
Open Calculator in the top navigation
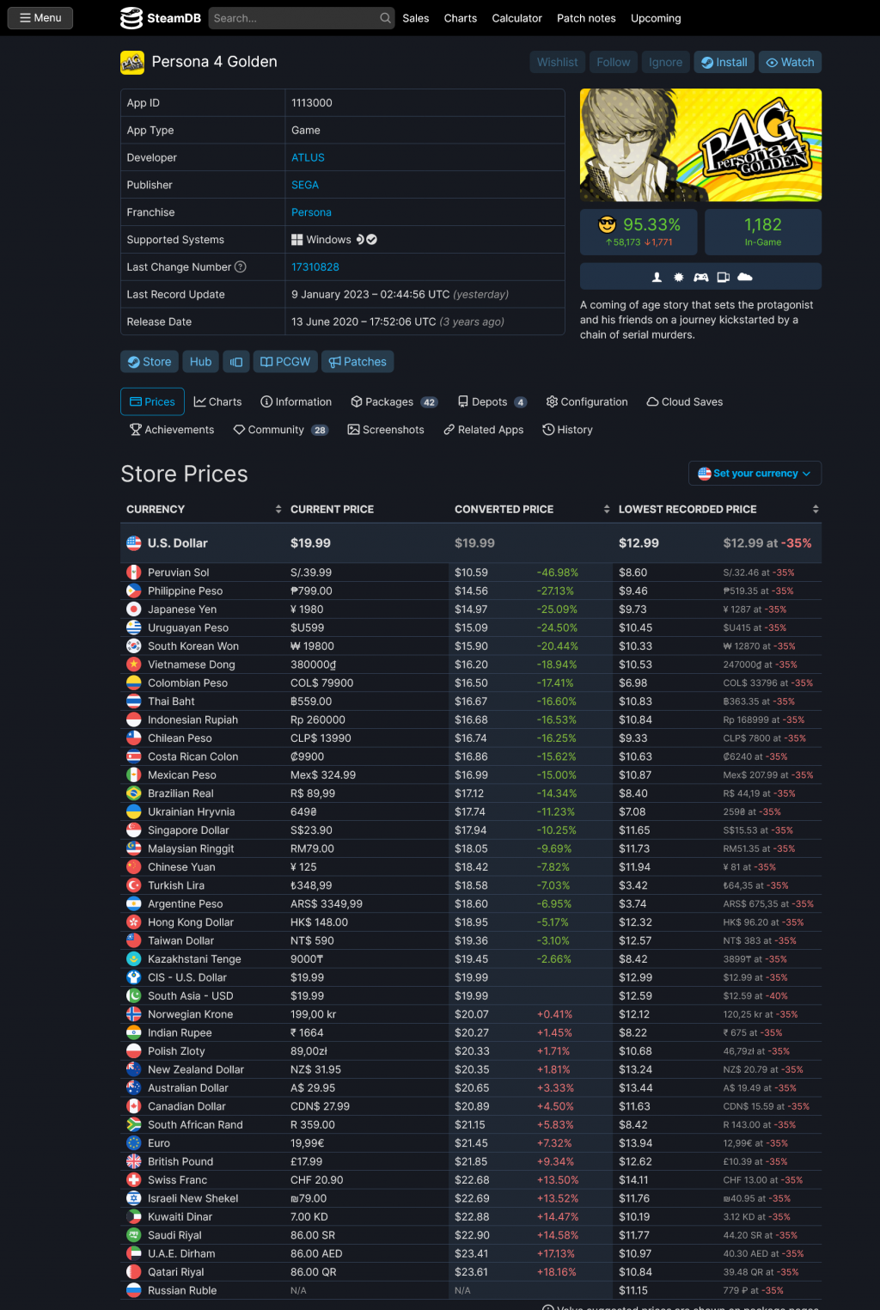click(x=516, y=18)
